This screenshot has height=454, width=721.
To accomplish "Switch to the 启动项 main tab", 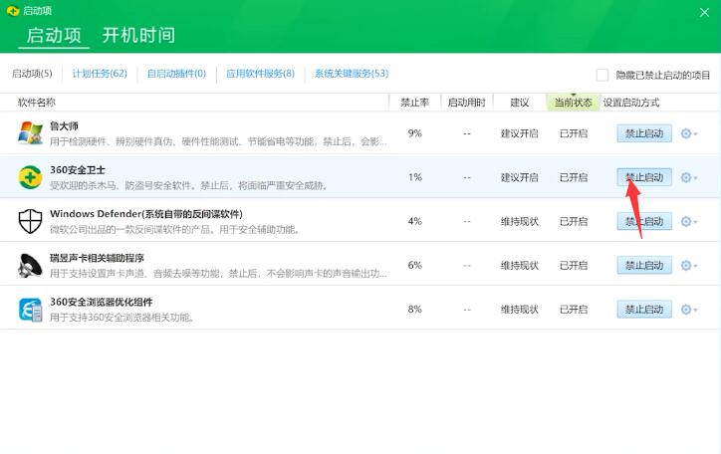I will [x=54, y=36].
